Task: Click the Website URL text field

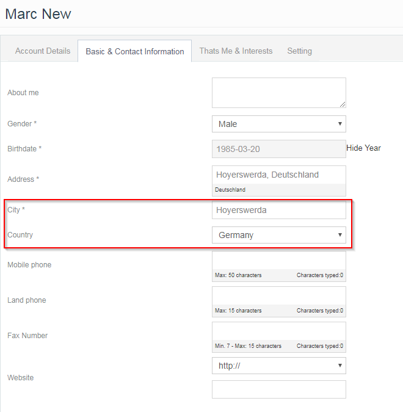Action: pos(279,389)
